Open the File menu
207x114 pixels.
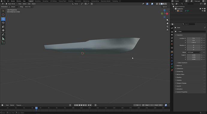pos(4,1)
